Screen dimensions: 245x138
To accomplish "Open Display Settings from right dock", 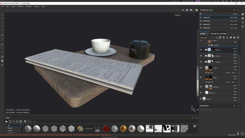I will coord(243,14).
